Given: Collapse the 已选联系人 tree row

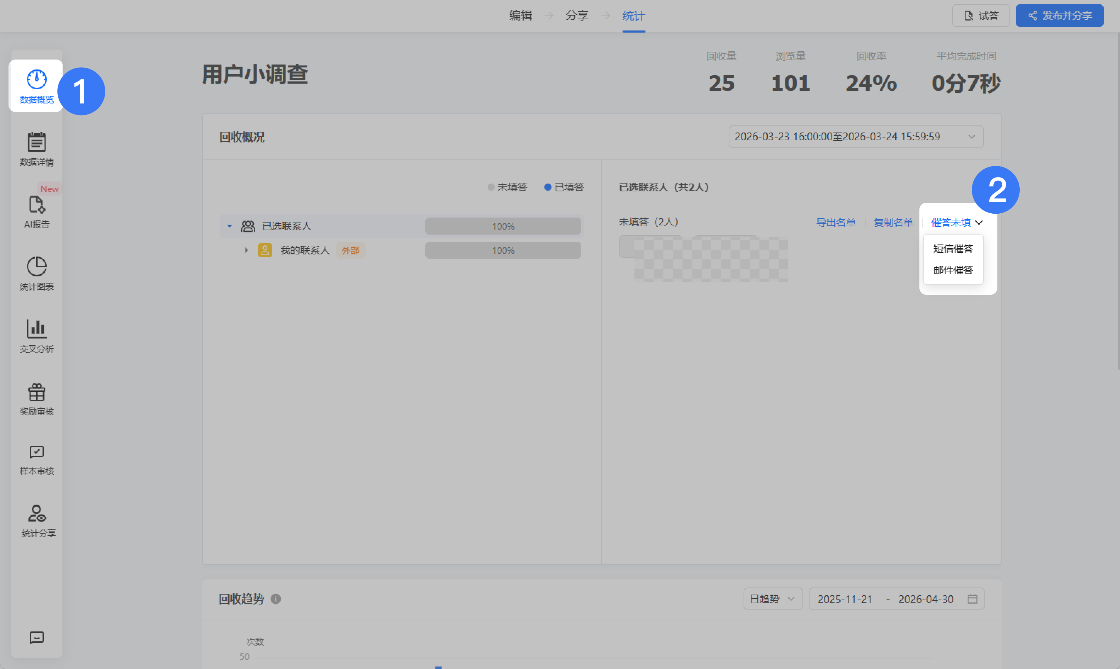Looking at the screenshot, I should click(x=230, y=226).
